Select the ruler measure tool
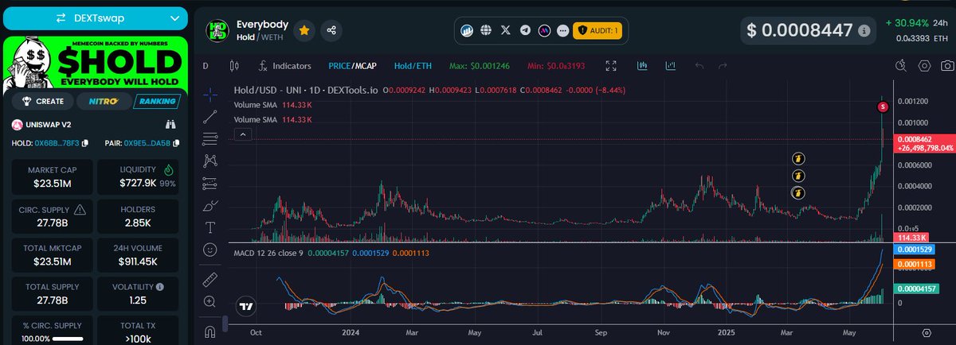The image size is (956, 345). [x=210, y=280]
